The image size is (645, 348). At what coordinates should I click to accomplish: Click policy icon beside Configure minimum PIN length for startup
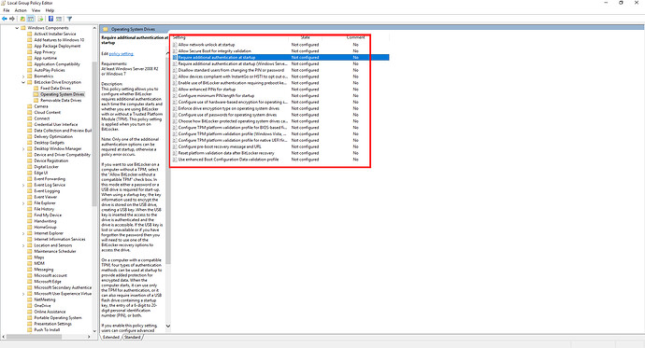pos(175,95)
